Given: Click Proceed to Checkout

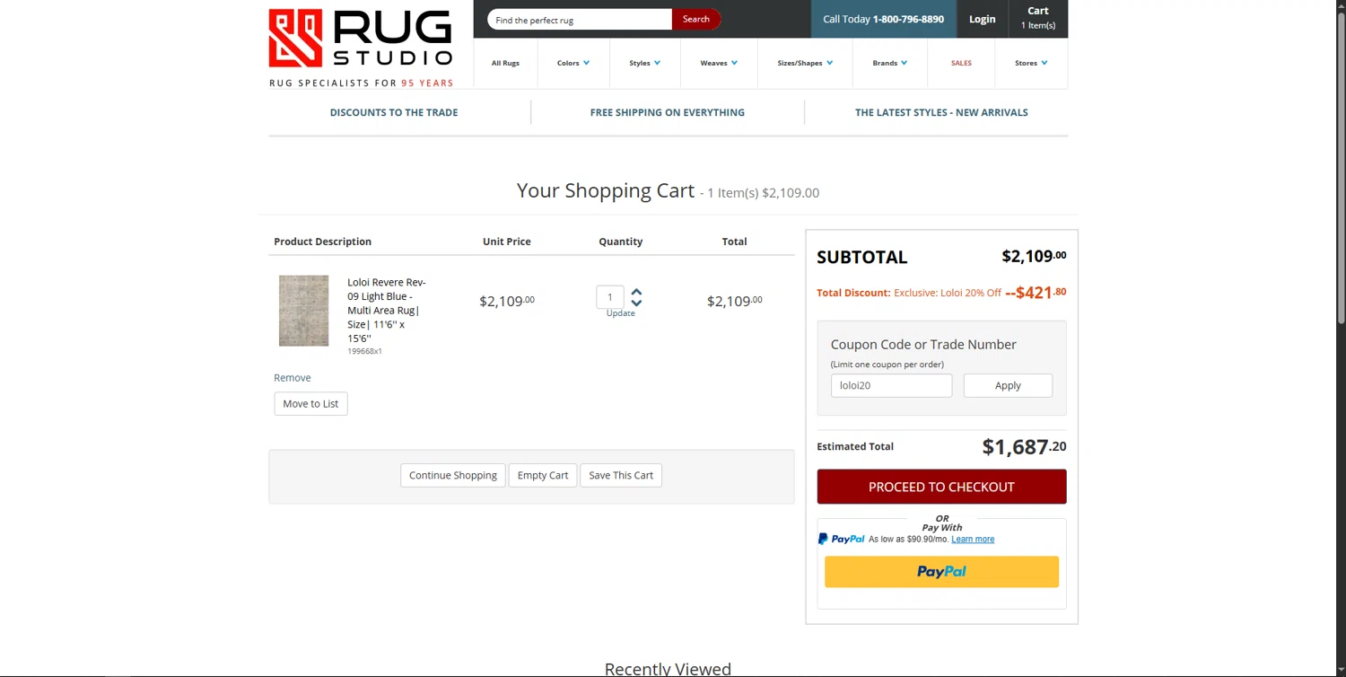Looking at the screenshot, I should [x=941, y=487].
